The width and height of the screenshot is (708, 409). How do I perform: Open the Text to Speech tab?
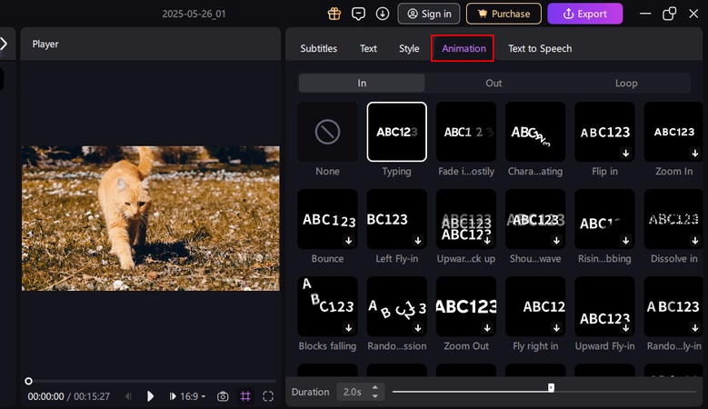[540, 48]
